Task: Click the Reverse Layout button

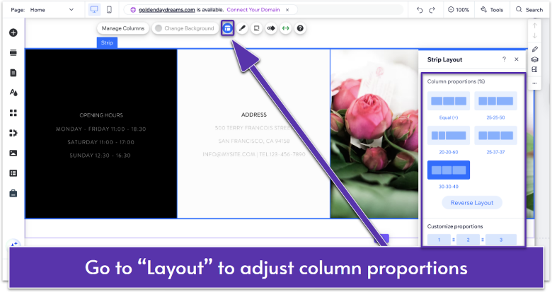Action: tap(472, 203)
